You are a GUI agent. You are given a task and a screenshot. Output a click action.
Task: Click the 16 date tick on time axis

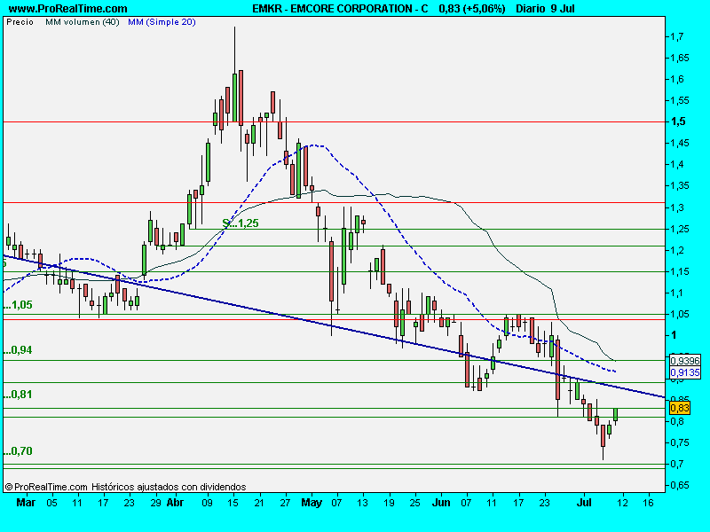click(x=649, y=503)
